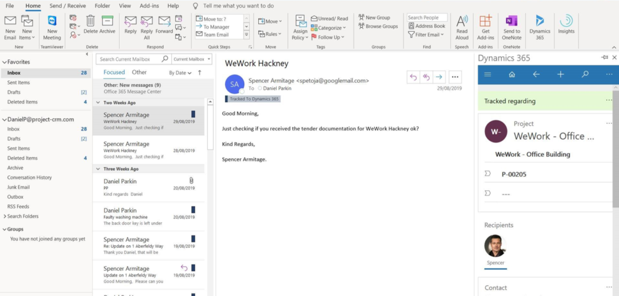Open the Add-ins ribbon tab
Image resolution: width=619 pixels, height=296 pixels.
[150, 6]
